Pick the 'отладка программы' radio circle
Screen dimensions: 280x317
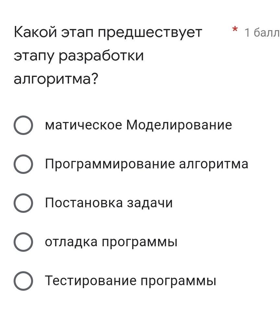point(23,242)
